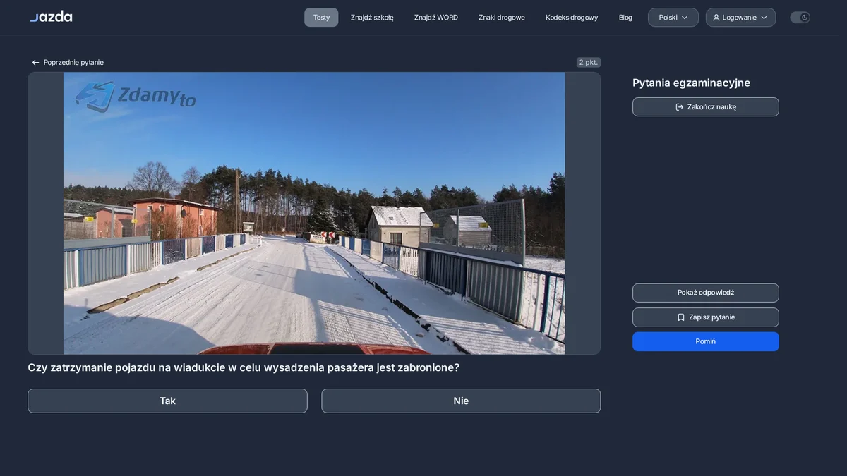
Task: Click the user icon next to Logowanie
Action: pyautogui.click(x=716, y=18)
